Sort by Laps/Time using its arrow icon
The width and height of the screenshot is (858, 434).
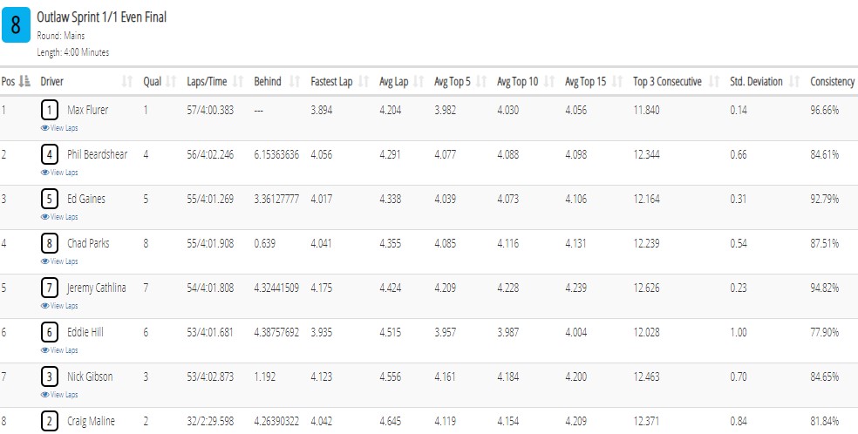(x=238, y=82)
